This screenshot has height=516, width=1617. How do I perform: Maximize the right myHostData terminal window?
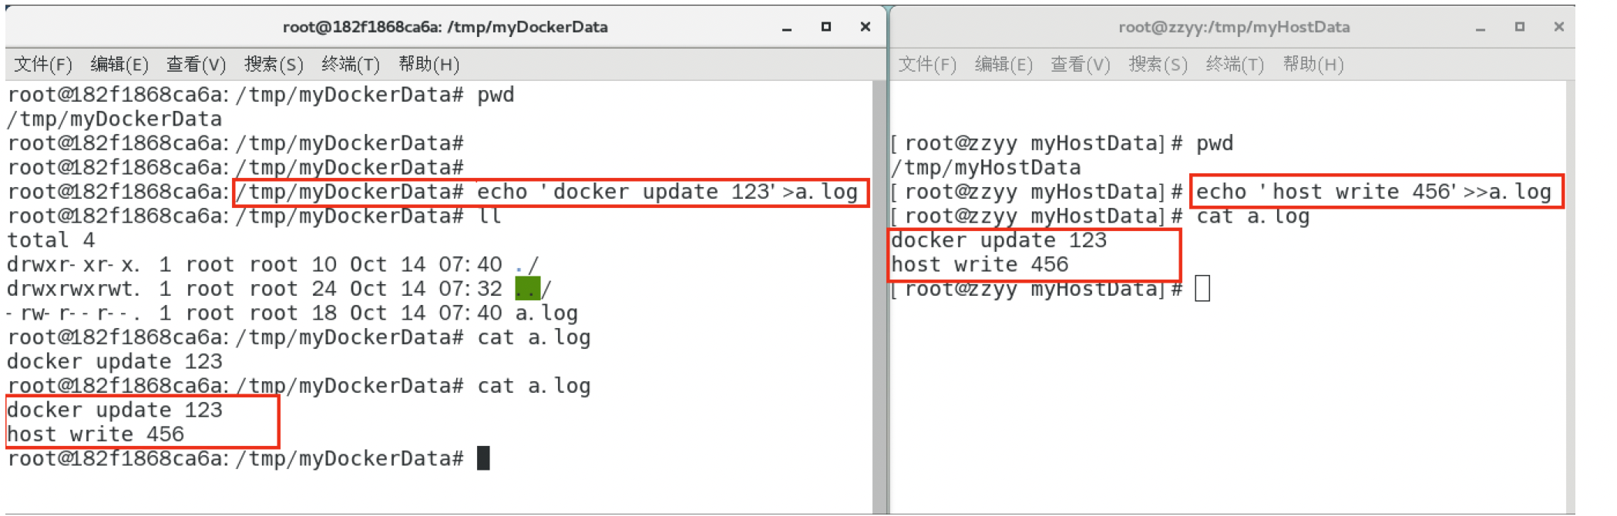point(1520,27)
